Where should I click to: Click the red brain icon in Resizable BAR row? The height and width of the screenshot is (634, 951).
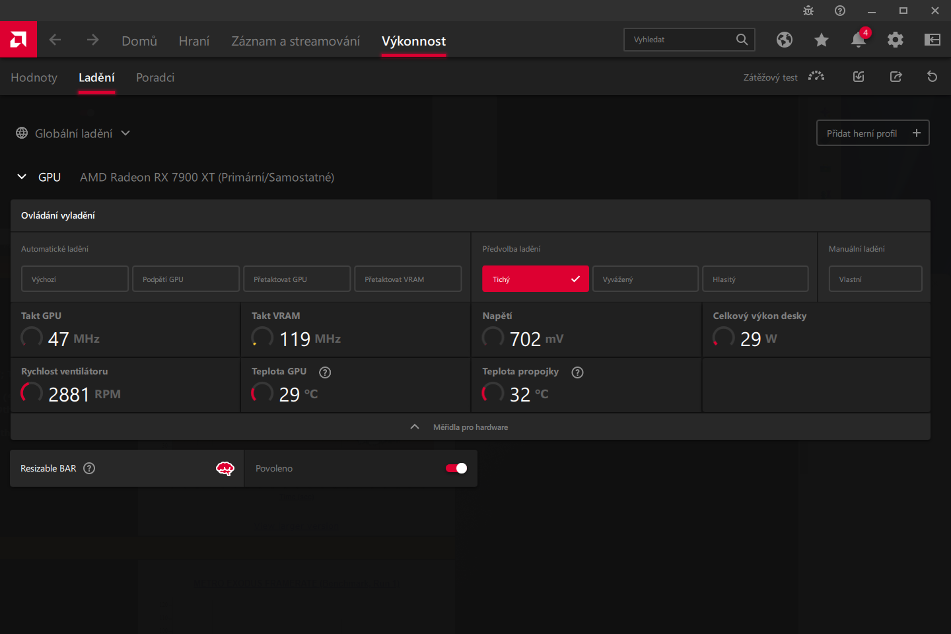(225, 468)
